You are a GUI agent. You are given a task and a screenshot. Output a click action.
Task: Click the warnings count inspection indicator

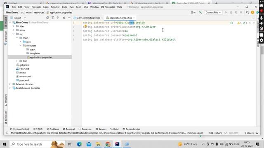click(x=239, y=23)
